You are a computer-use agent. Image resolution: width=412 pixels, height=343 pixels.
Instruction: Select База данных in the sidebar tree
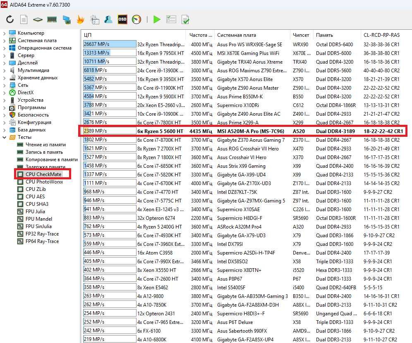pos(31,130)
